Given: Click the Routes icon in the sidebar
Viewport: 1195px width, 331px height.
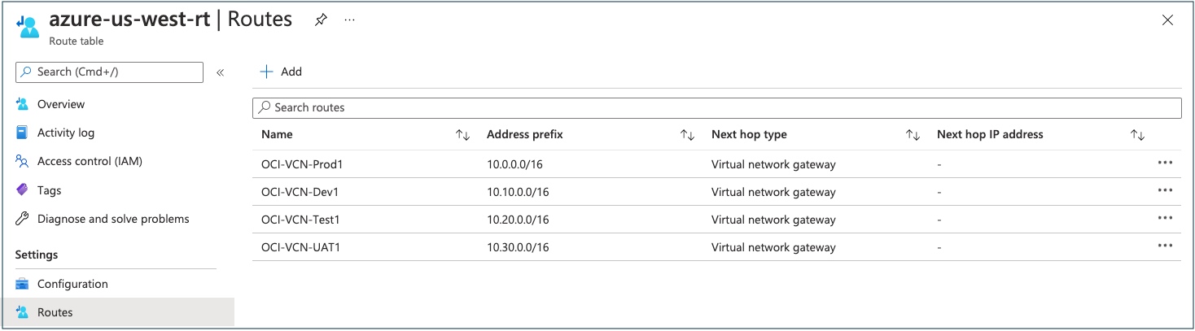Looking at the screenshot, I should pyautogui.click(x=23, y=312).
